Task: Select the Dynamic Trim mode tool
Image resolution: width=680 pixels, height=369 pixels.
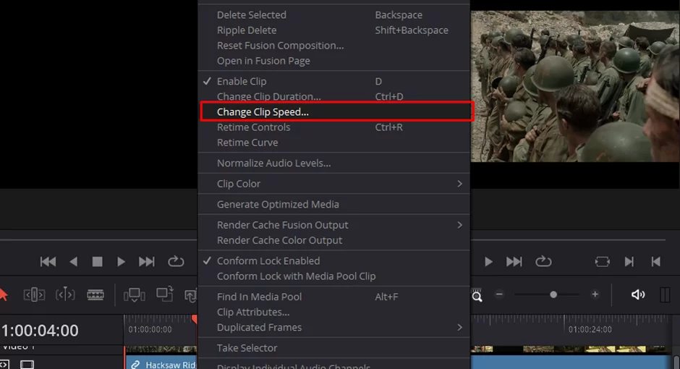Action: point(65,295)
